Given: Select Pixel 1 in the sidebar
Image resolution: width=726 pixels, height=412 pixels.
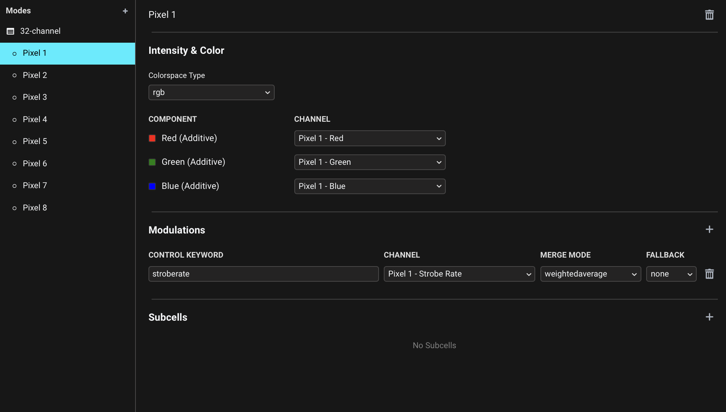Looking at the screenshot, I should (68, 53).
